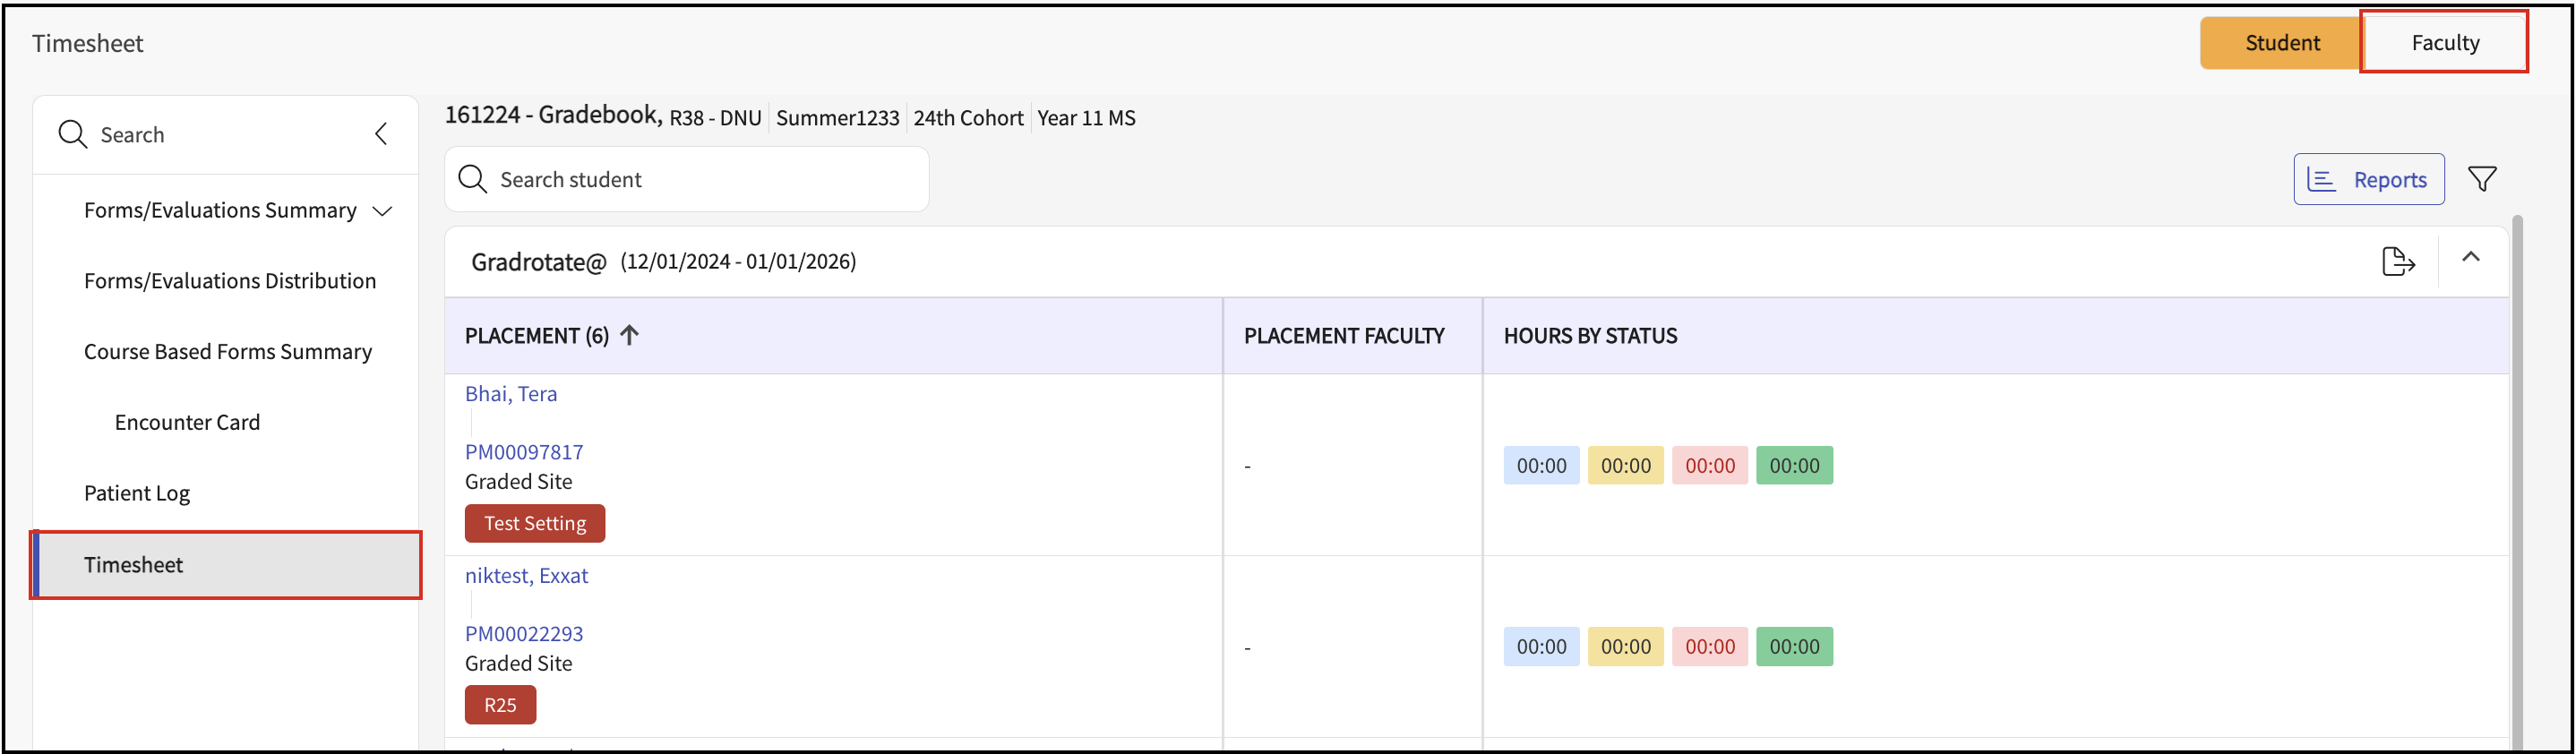This screenshot has height=754, width=2576.
Task: Open placement PM00022293 link
Action: click(524, 633)
